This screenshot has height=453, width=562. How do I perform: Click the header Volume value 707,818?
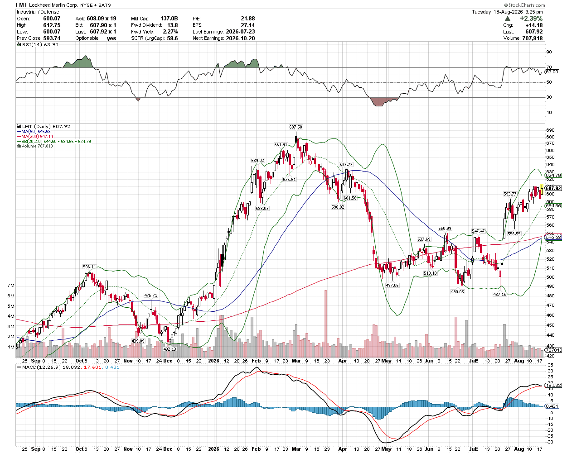[x=532, y=38]
